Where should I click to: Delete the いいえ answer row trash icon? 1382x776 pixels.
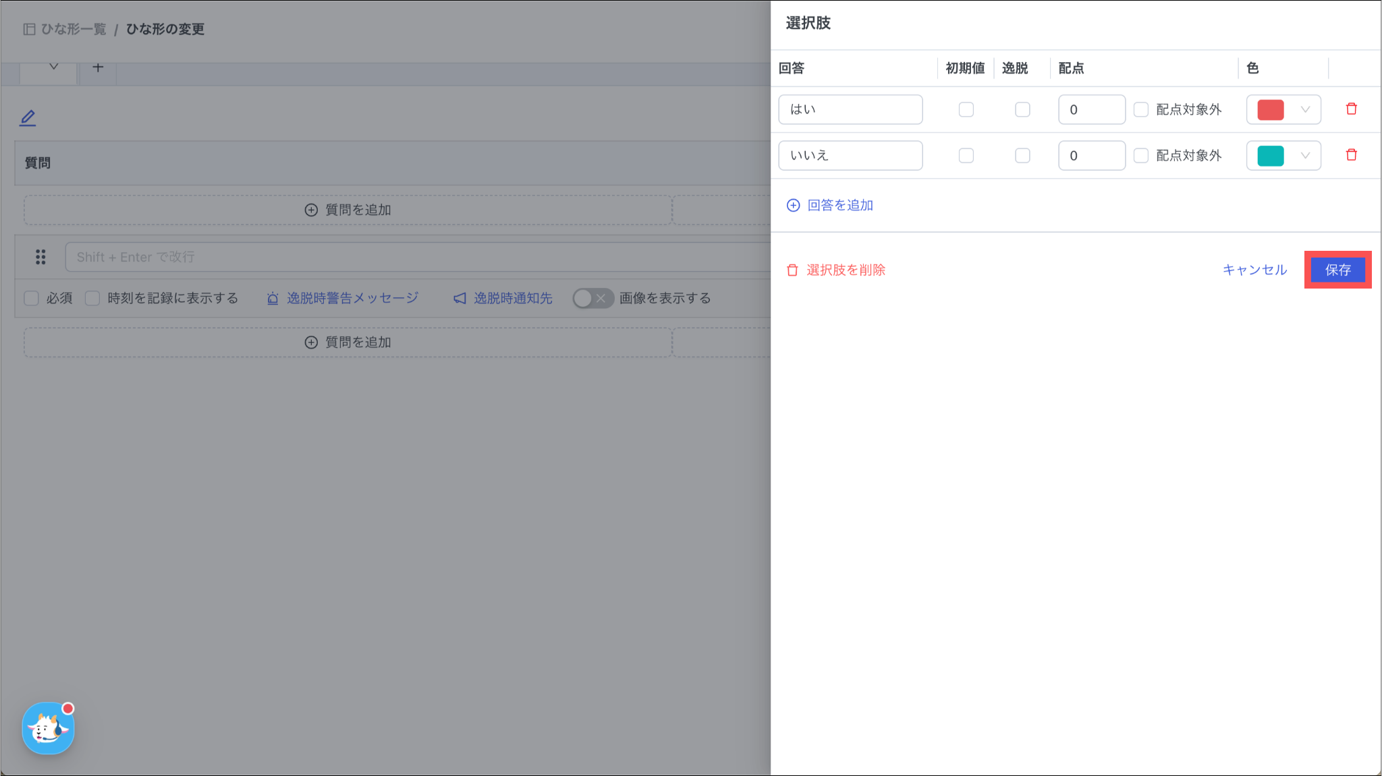point(1351,155)
